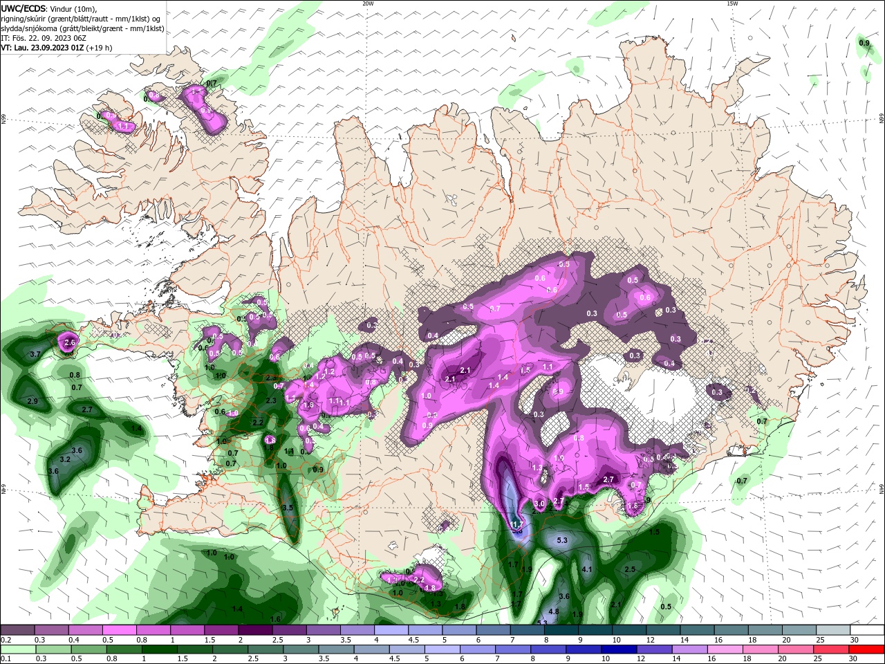
Task: Click the 3.0 precipitation value on the map
Action: [x=540, y=504]
